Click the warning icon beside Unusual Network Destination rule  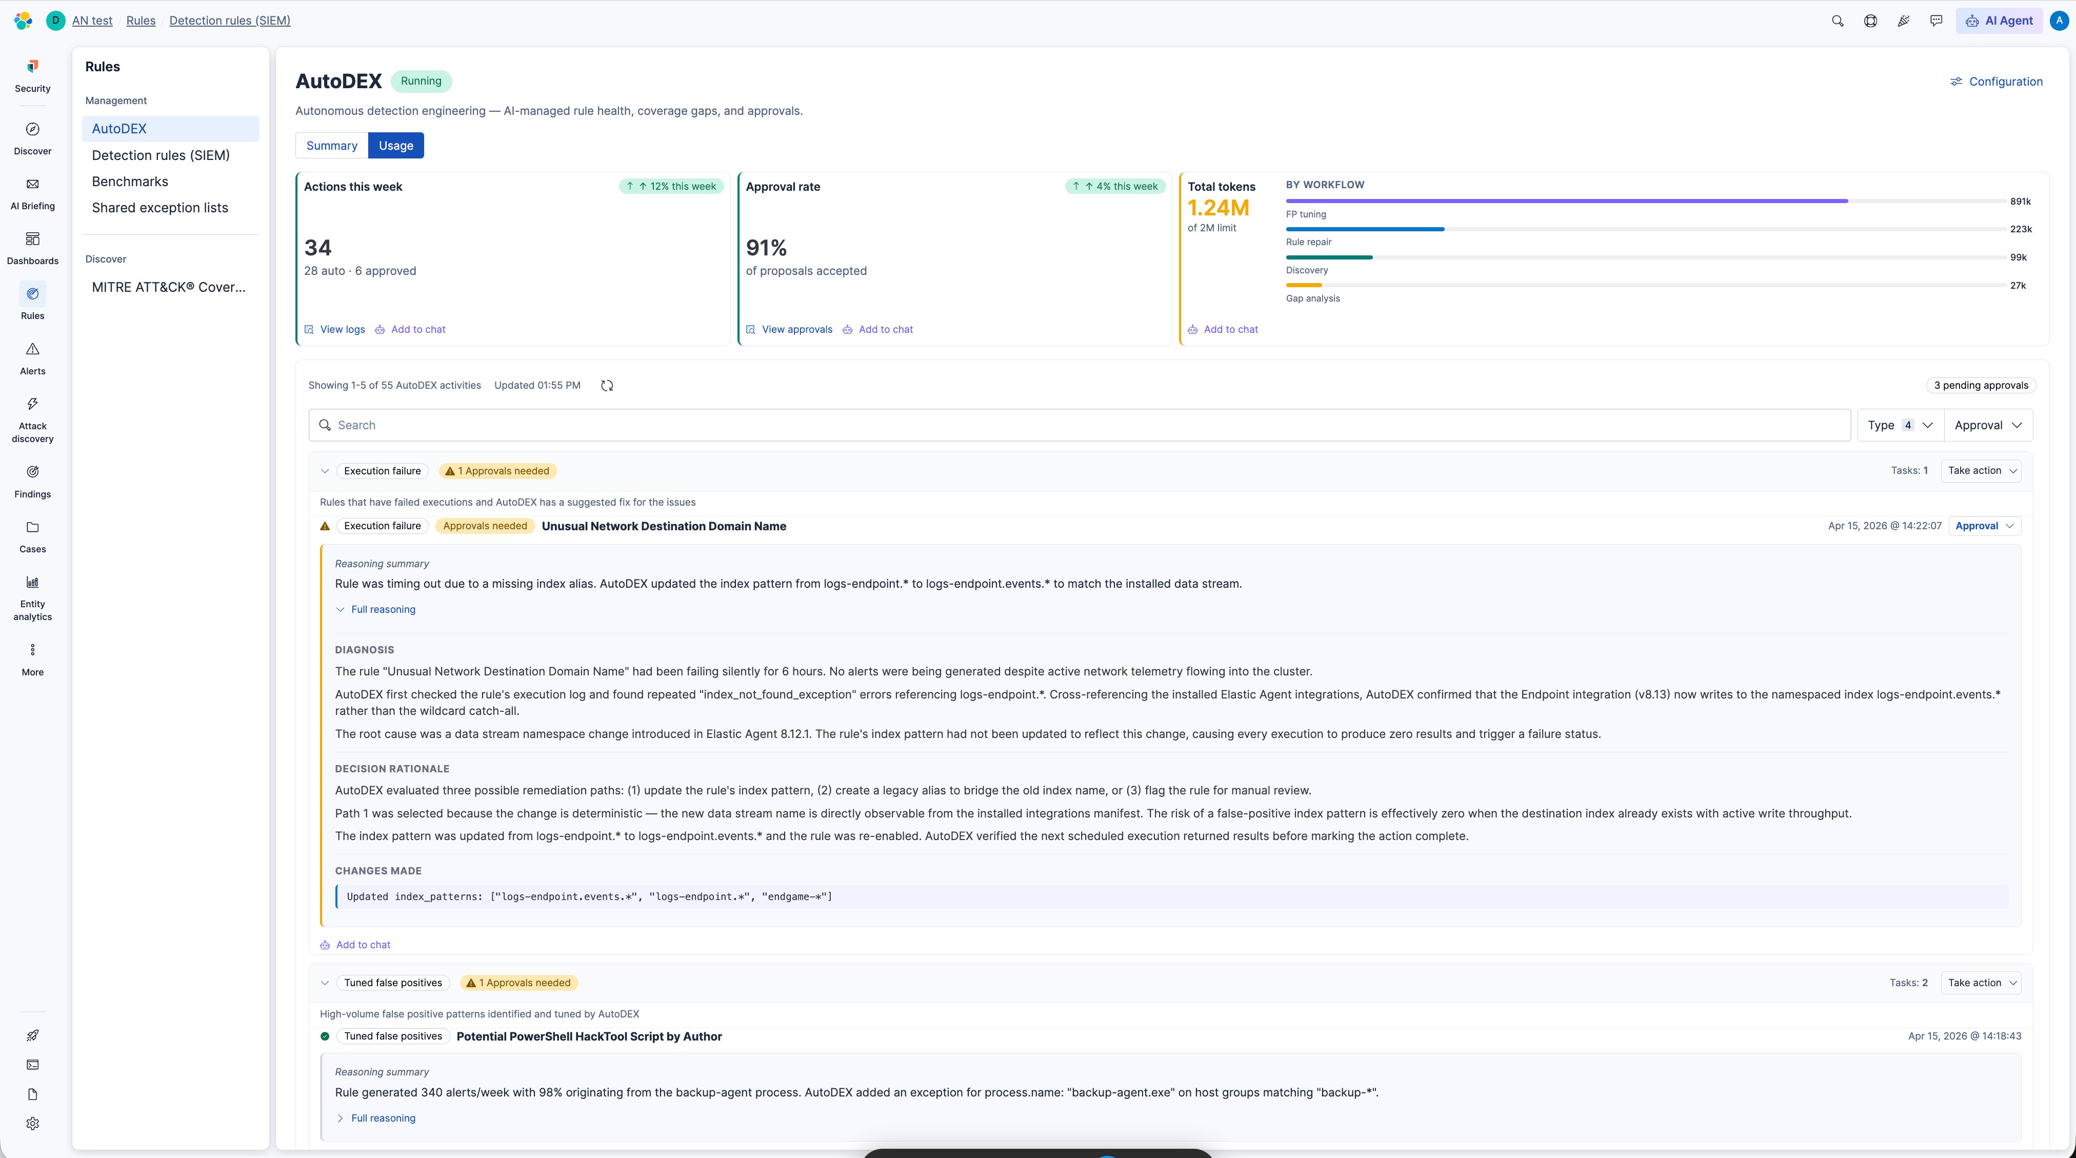coord(325,526)
